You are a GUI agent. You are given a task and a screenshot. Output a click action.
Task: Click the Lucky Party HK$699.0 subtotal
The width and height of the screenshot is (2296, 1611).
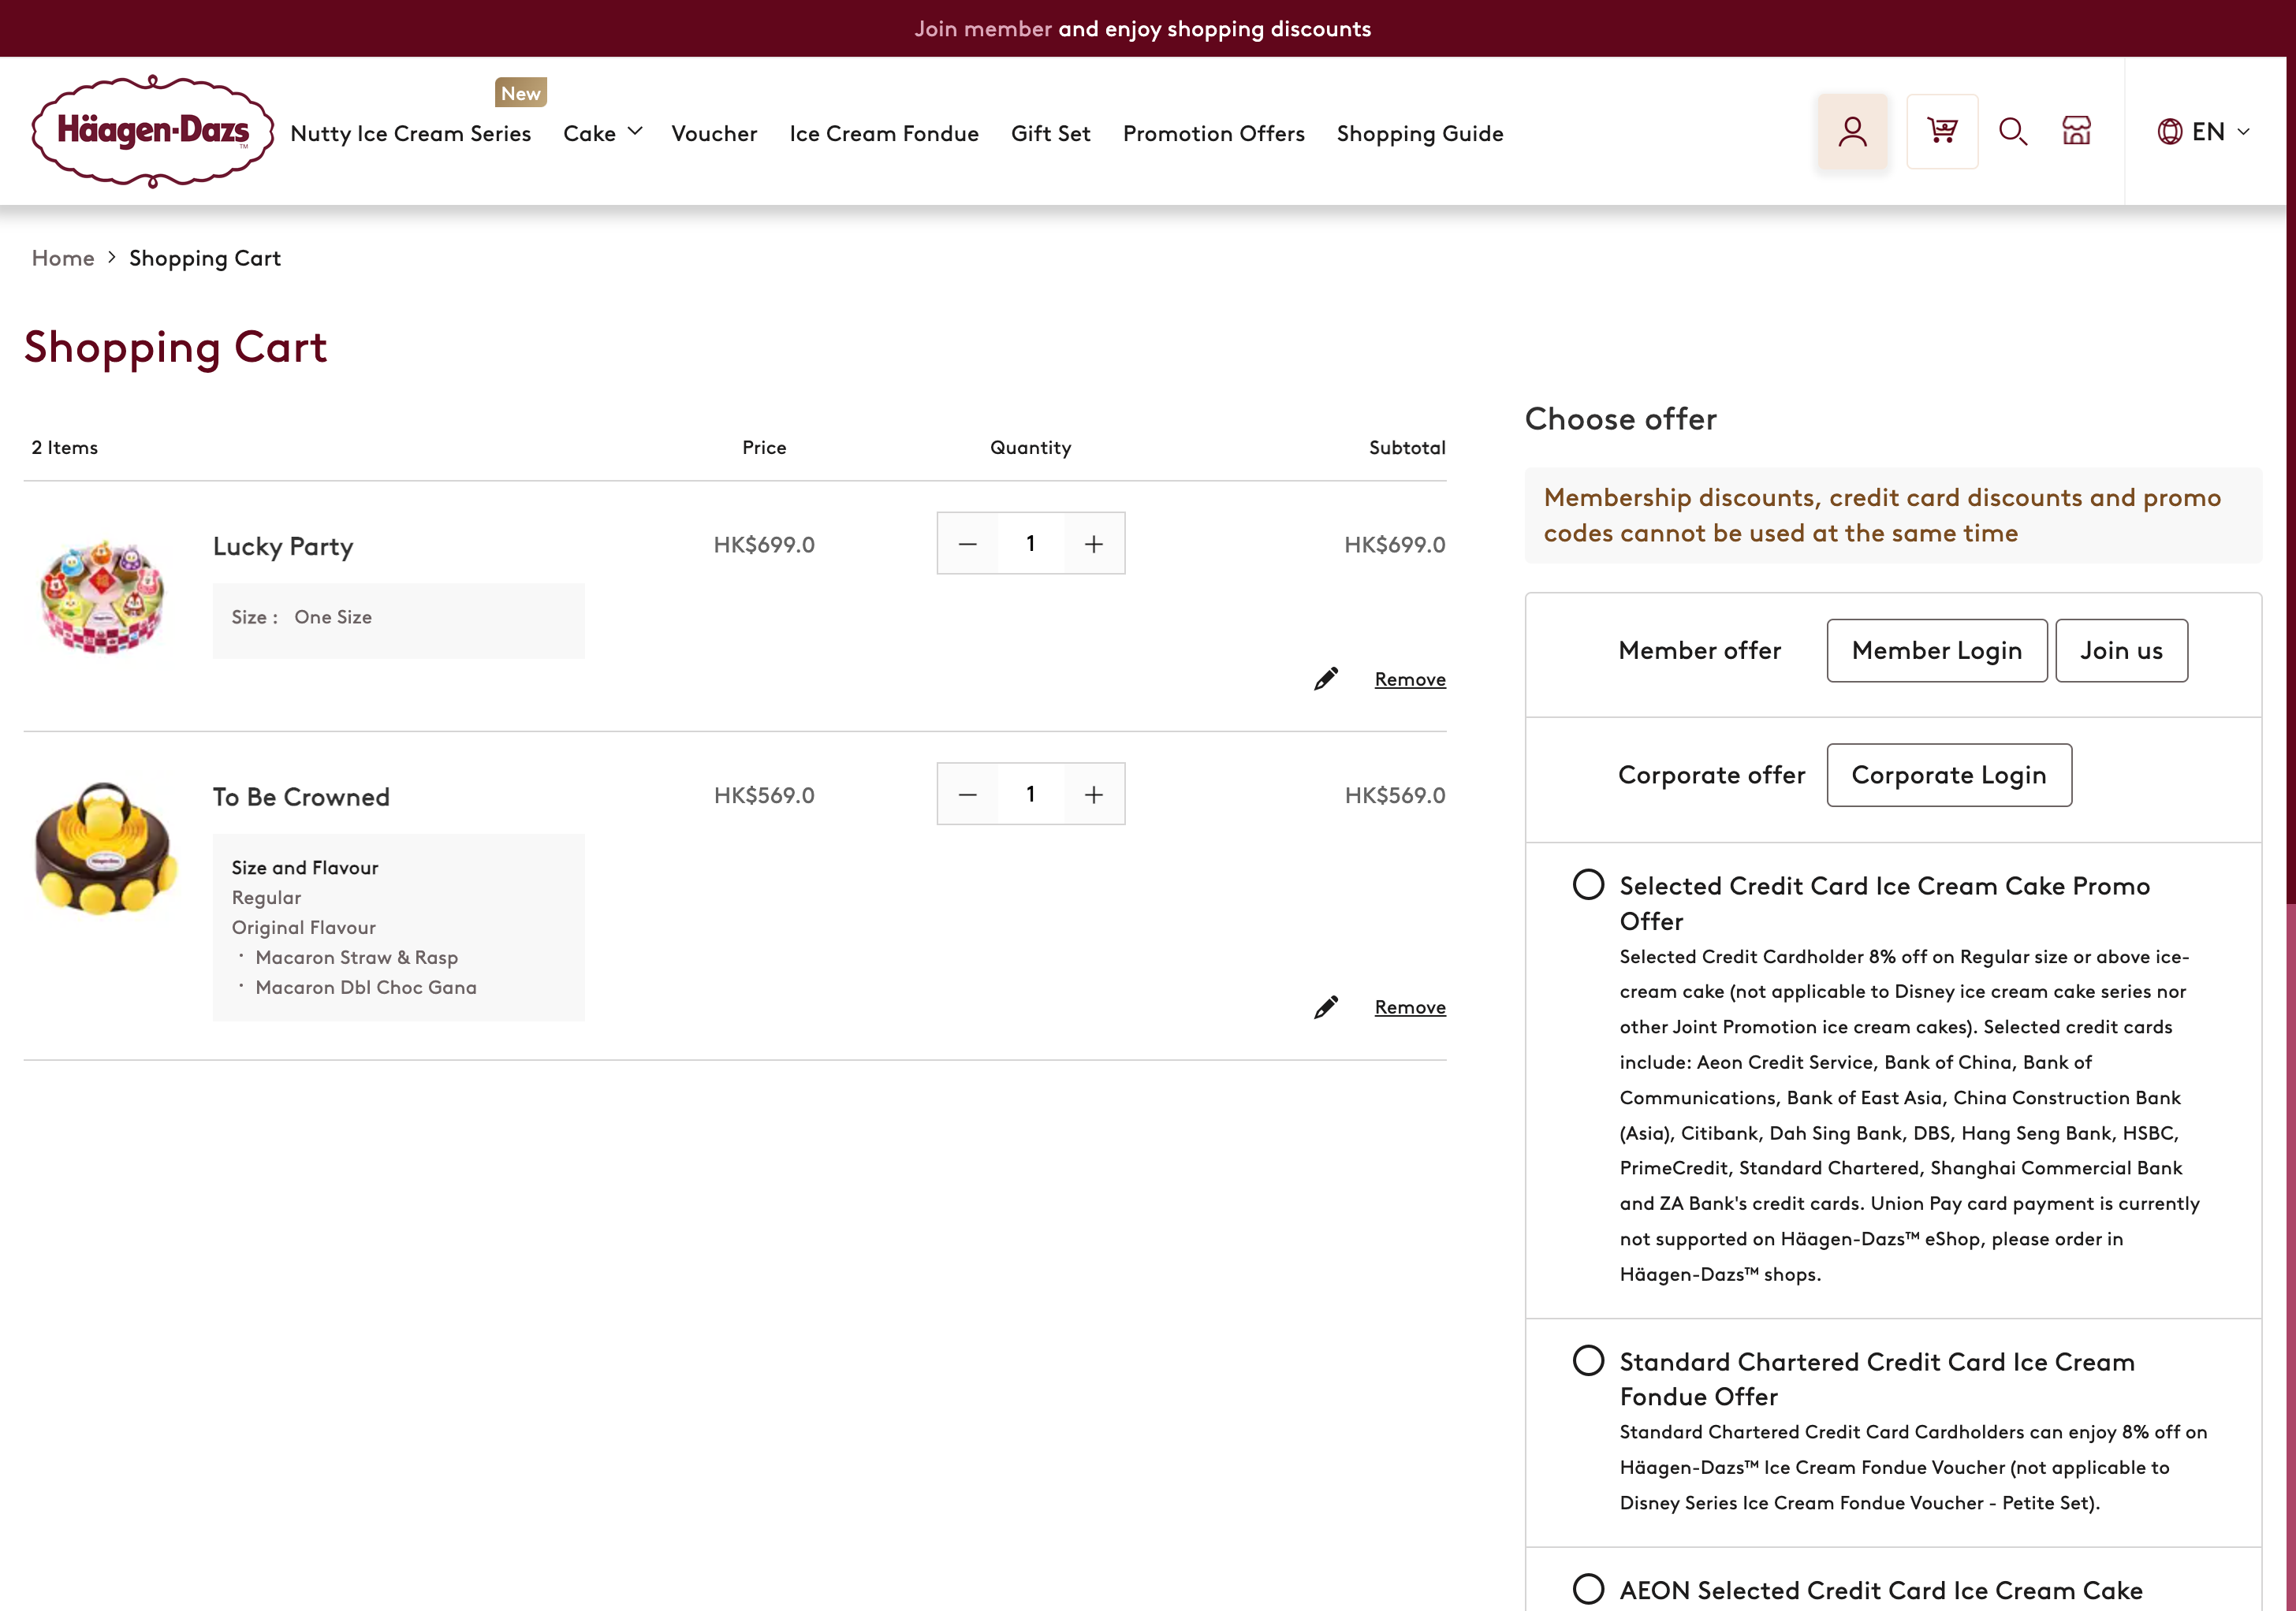(x=1395, y=545)
